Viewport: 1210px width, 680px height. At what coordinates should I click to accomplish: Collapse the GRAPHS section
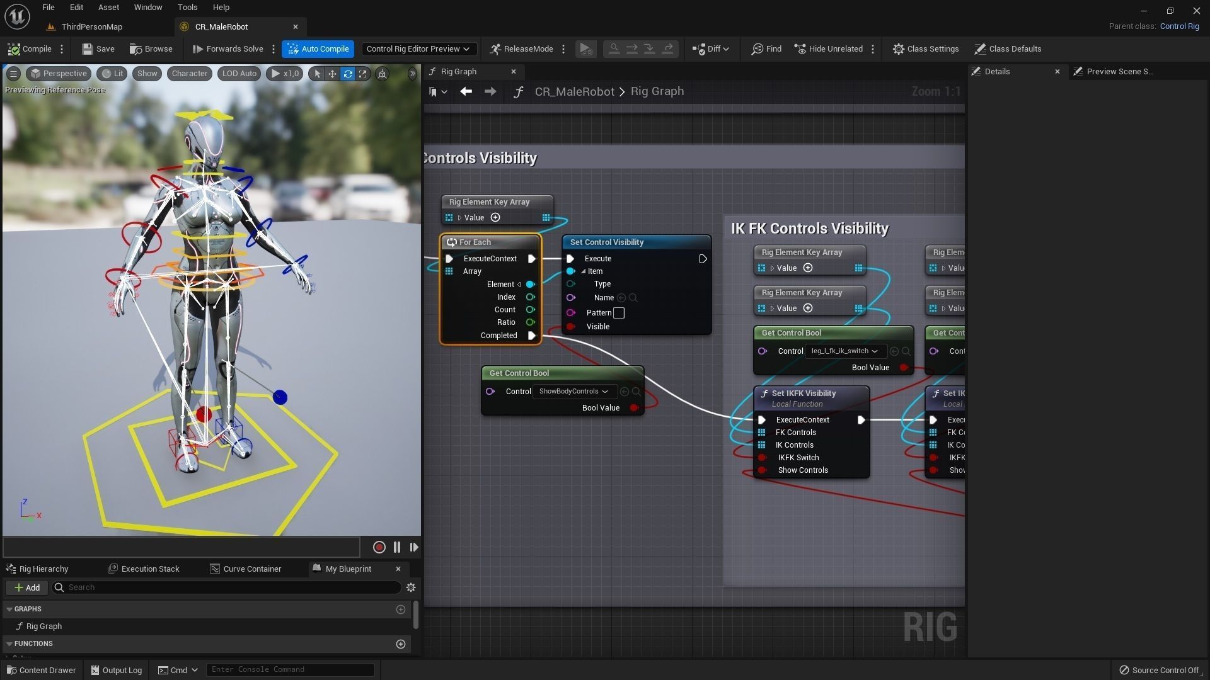[x=9, y=609]
